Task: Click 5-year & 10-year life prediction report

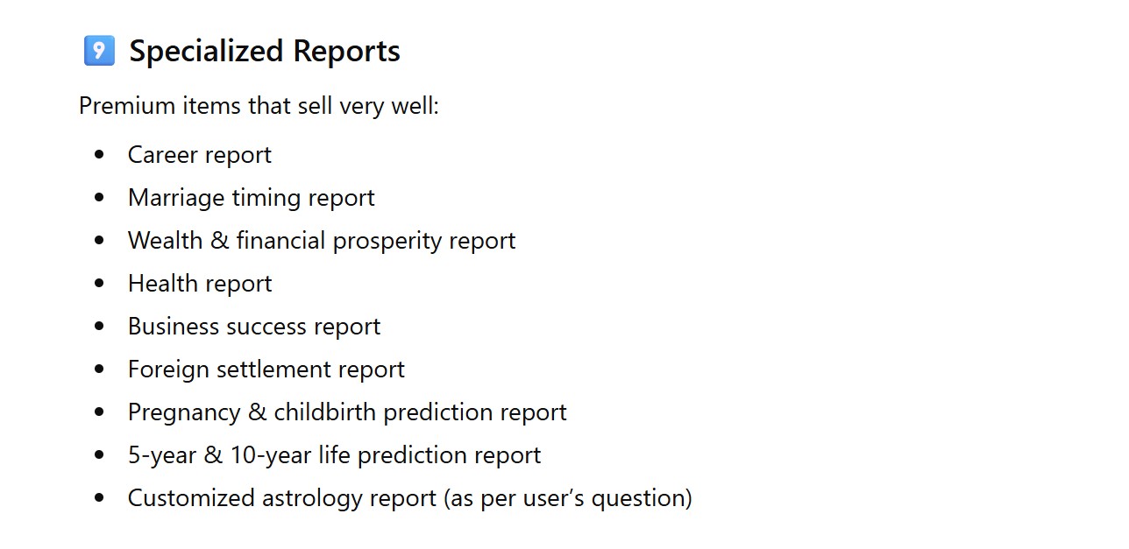Action: point(334,455)
